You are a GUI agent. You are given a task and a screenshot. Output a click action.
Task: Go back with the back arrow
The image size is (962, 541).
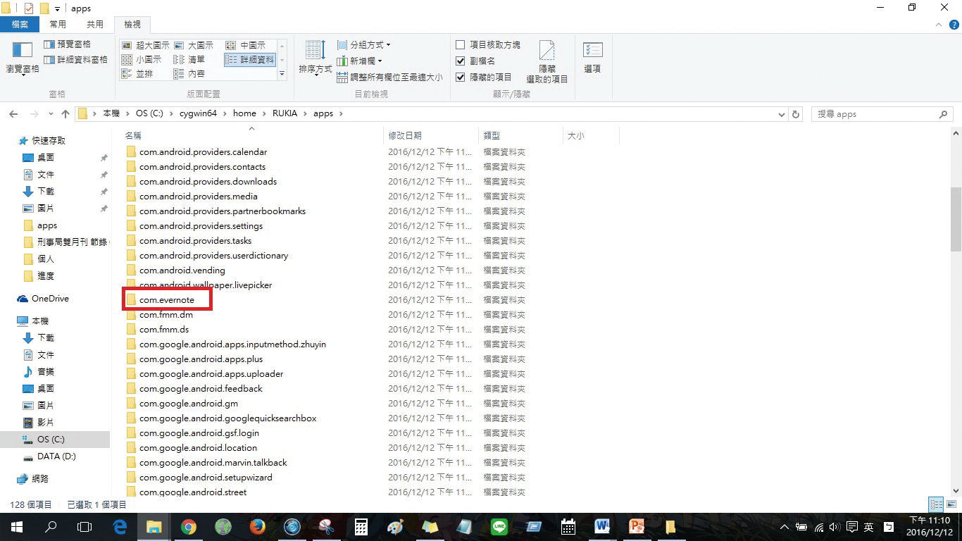pyautogui.click(x=13, y=114)
